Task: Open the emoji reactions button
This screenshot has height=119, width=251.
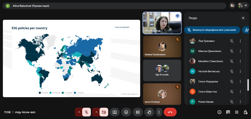Action: [126, 112]
